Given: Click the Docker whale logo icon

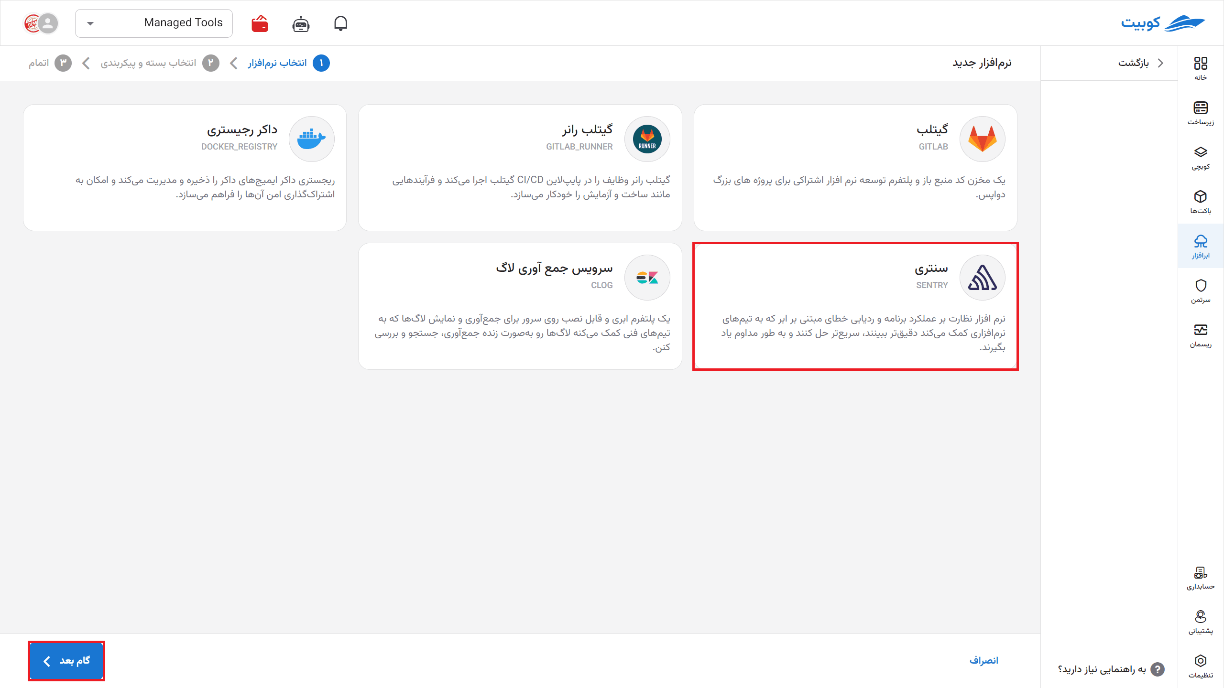Looking at the screenshot, I should coord(312,139).
